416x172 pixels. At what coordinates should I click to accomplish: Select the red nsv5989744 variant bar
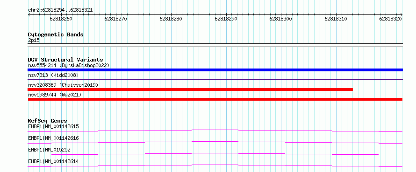(215, 99)
